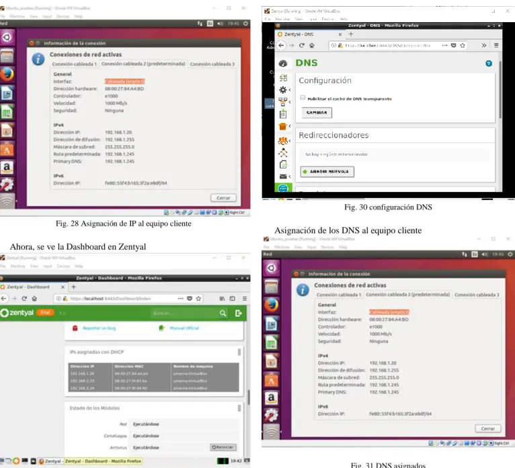Switch to Conexión cableada 1 tab in Fig. 31
Screen dimensions: 515x468
point(339,295)
